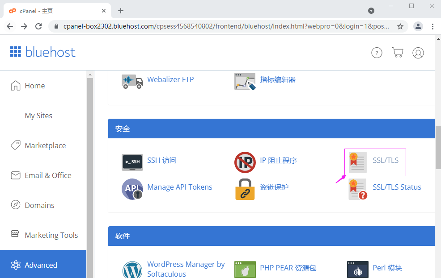Switch to the cPanel - 主页 tab
The image size is (441, 278).
coord(57,11)
